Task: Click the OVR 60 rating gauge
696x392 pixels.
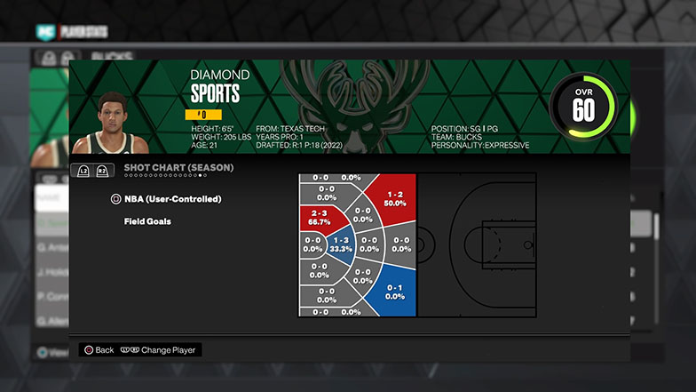Action: 584,107
